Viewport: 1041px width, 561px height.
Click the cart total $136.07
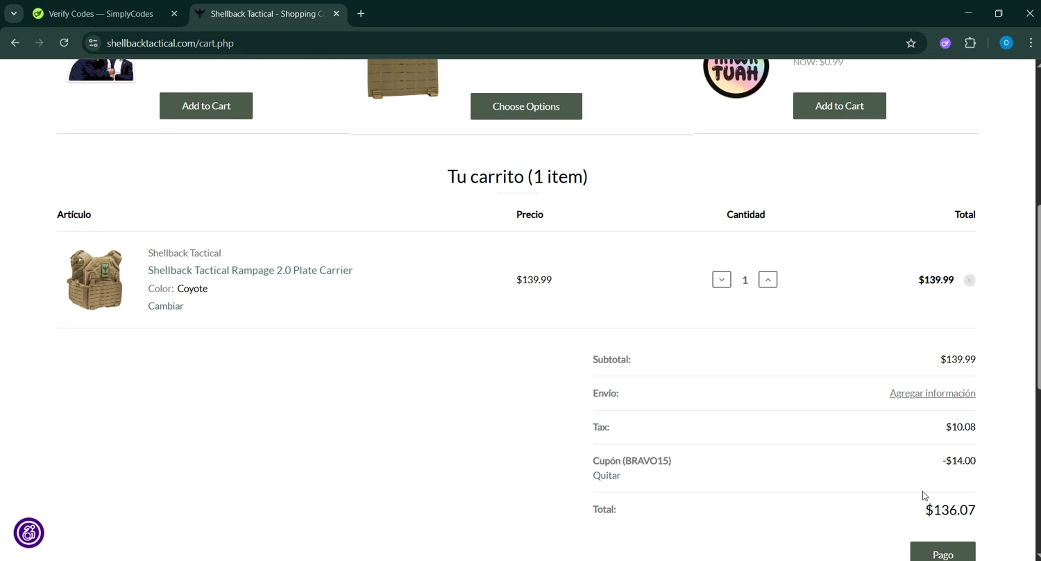[950, 510]
